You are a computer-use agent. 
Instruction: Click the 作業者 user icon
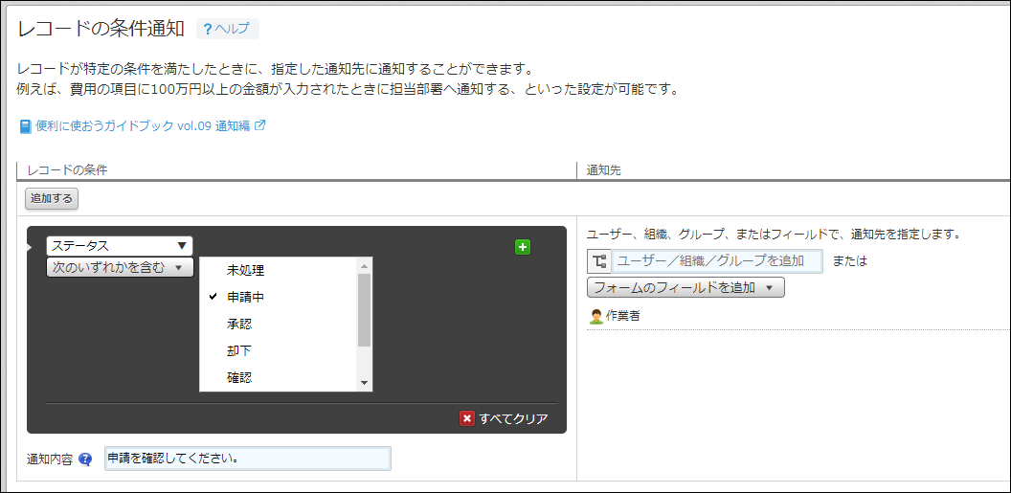[597, 316]
